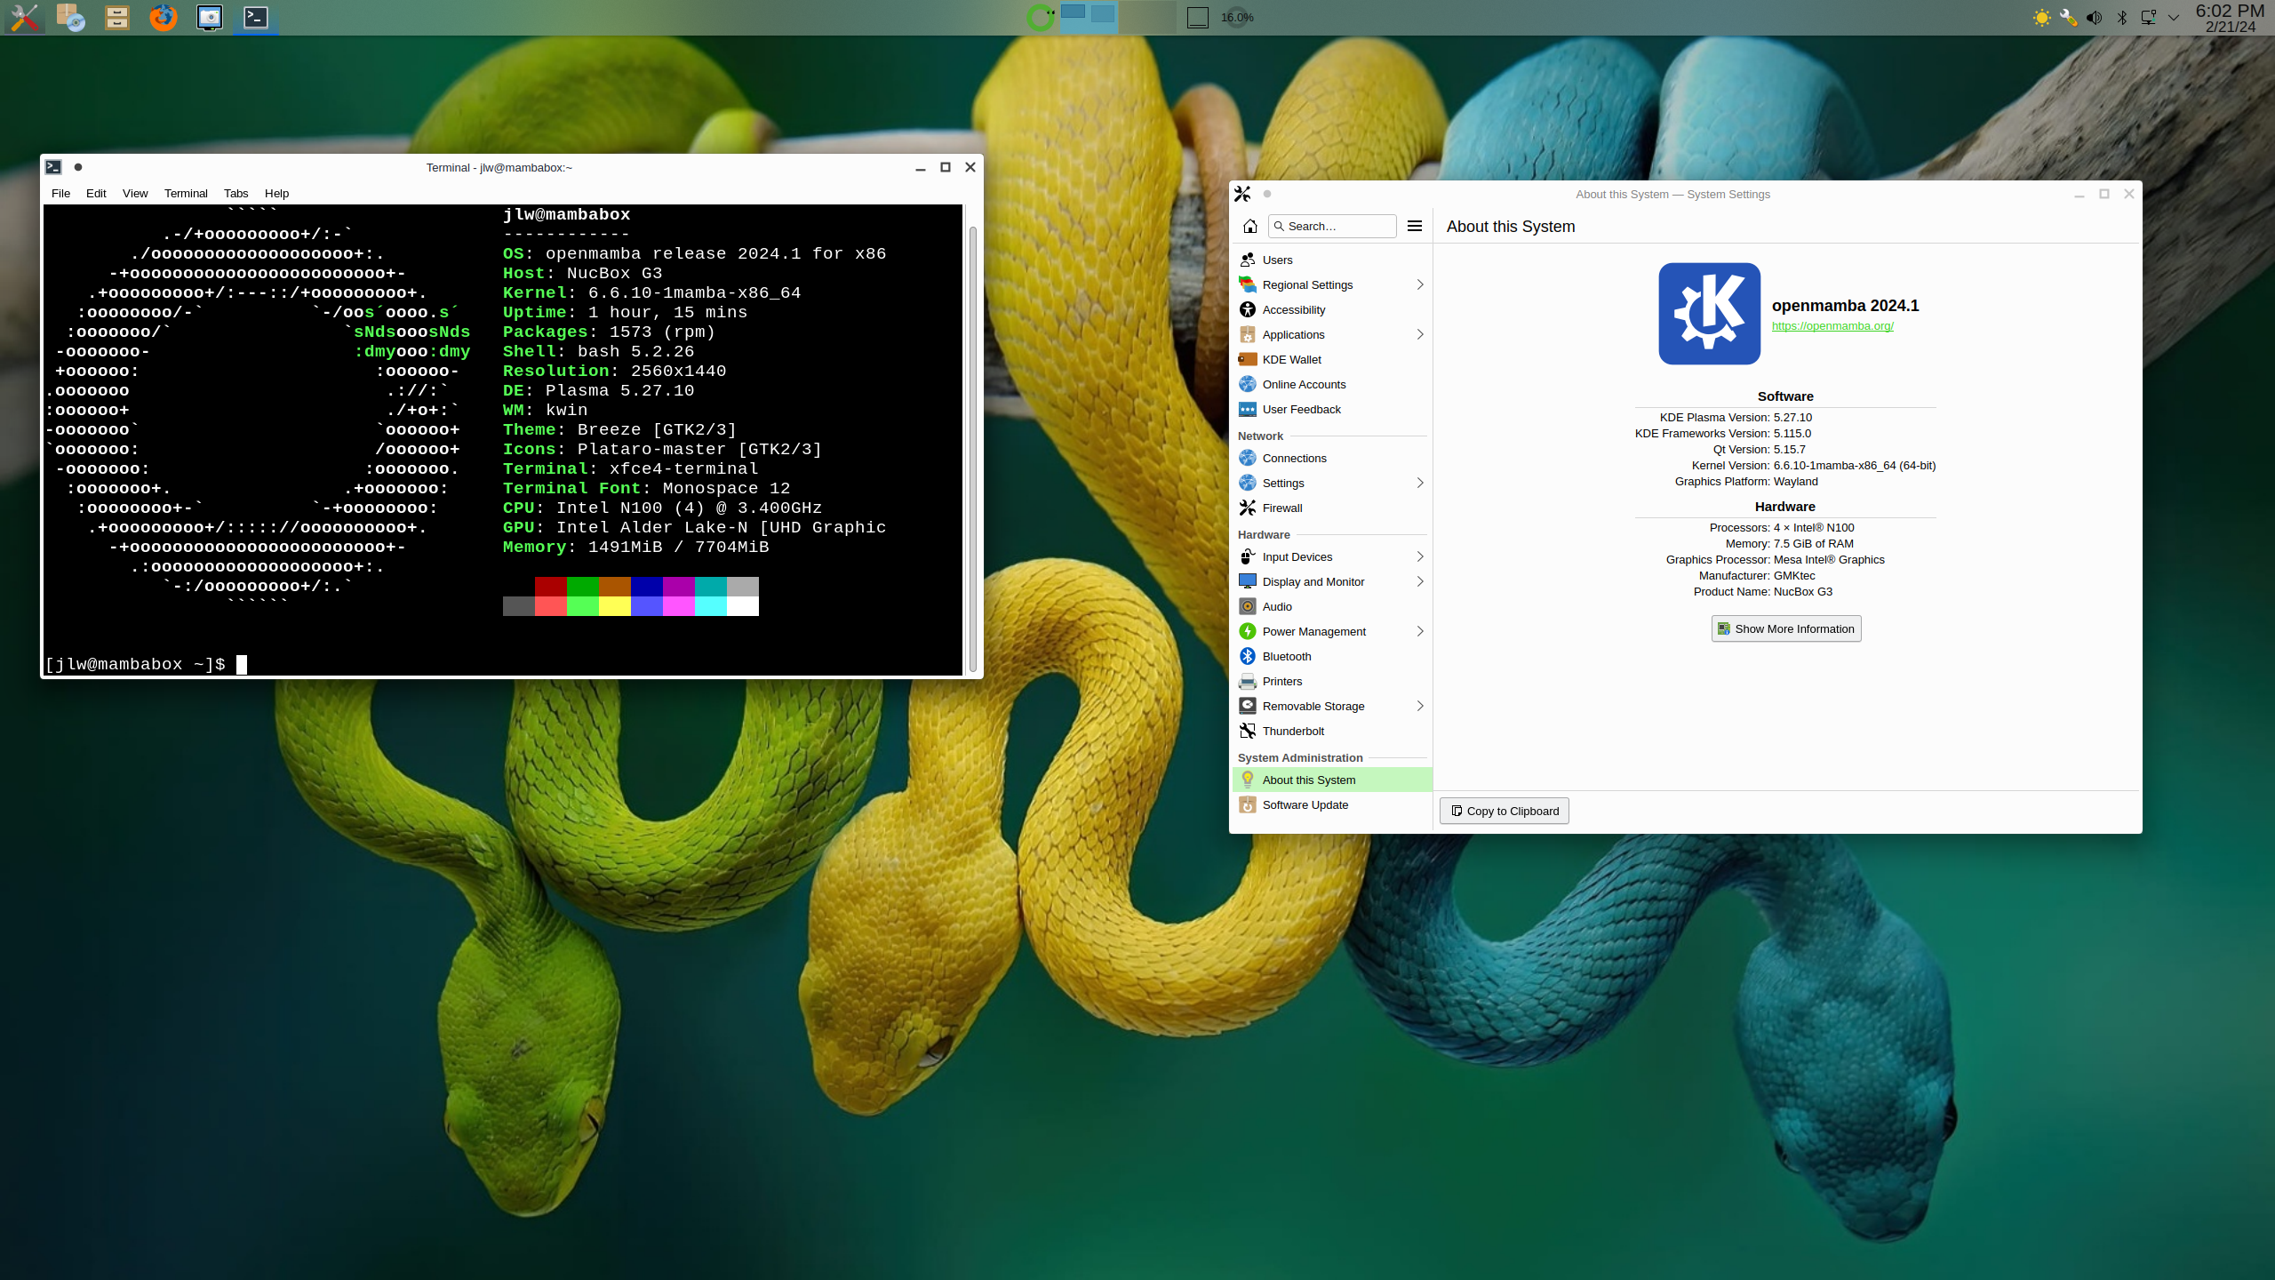Expand Input Devices chevron

coord(1419,556)
